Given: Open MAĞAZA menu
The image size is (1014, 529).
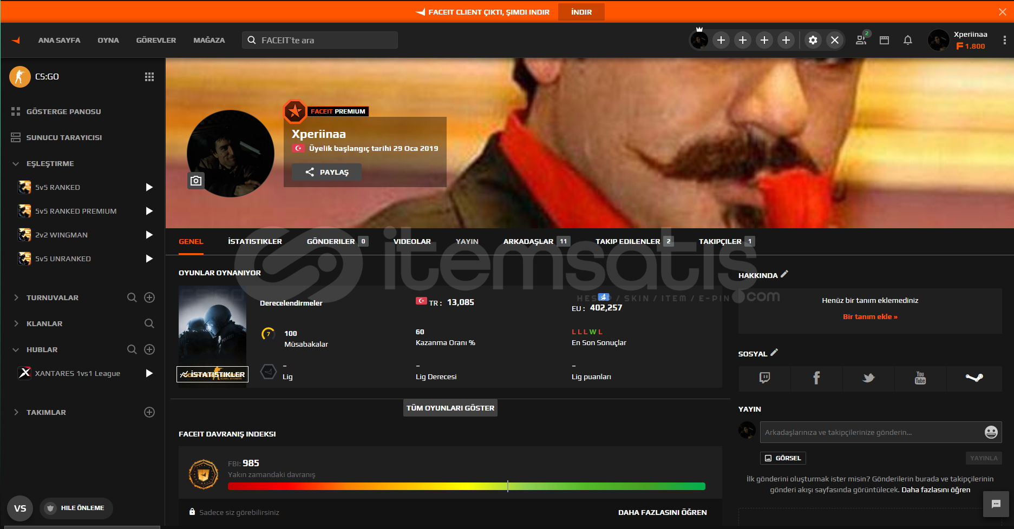Looking at the screenshot, I should [209, 40].
